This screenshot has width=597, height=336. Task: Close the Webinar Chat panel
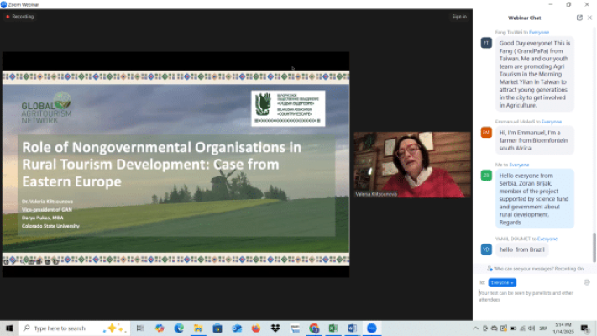(x=589, y=17)
